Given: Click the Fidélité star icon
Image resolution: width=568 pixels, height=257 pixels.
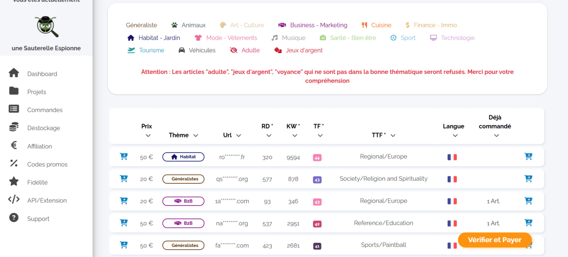Looking at the screenshot, I should point(14,182).
